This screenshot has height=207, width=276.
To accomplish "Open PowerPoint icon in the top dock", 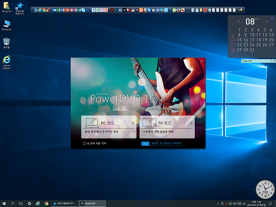I will pyautogui.click(x=67, y=10).
